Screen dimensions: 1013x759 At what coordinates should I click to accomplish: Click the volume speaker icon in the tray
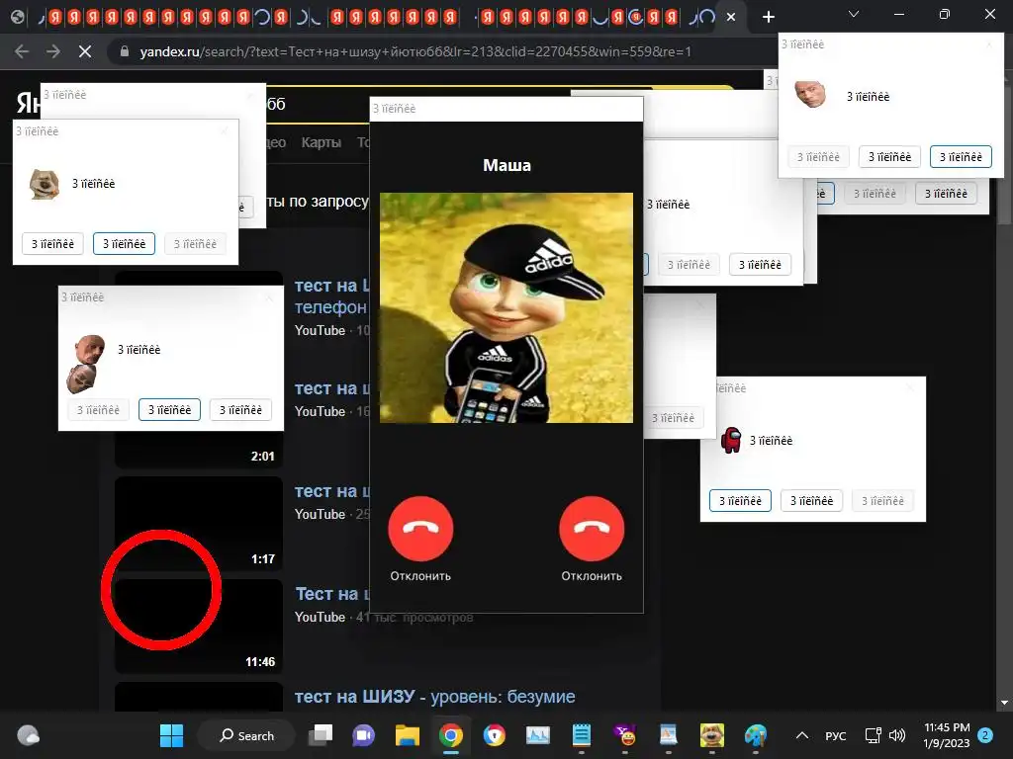coord(896,735)
